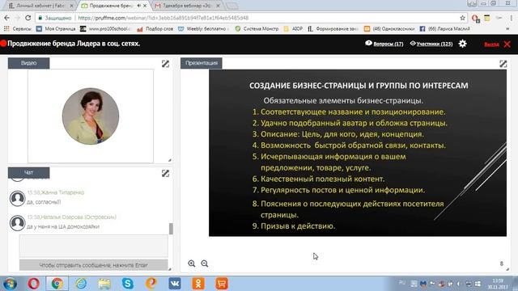The image size is (518, 291).
Task: Open the Лариса Маслий Facebook bookmark
Action: tap(444, 29)
